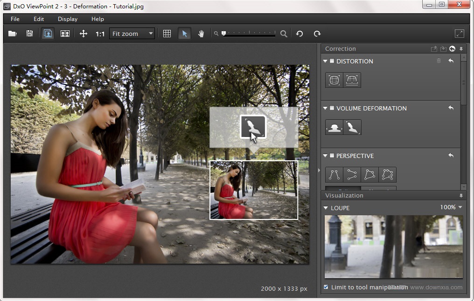Screen dimensions: 474x301
Task: Save the image with the floppy disk icon
Action: tap(29, 34)
